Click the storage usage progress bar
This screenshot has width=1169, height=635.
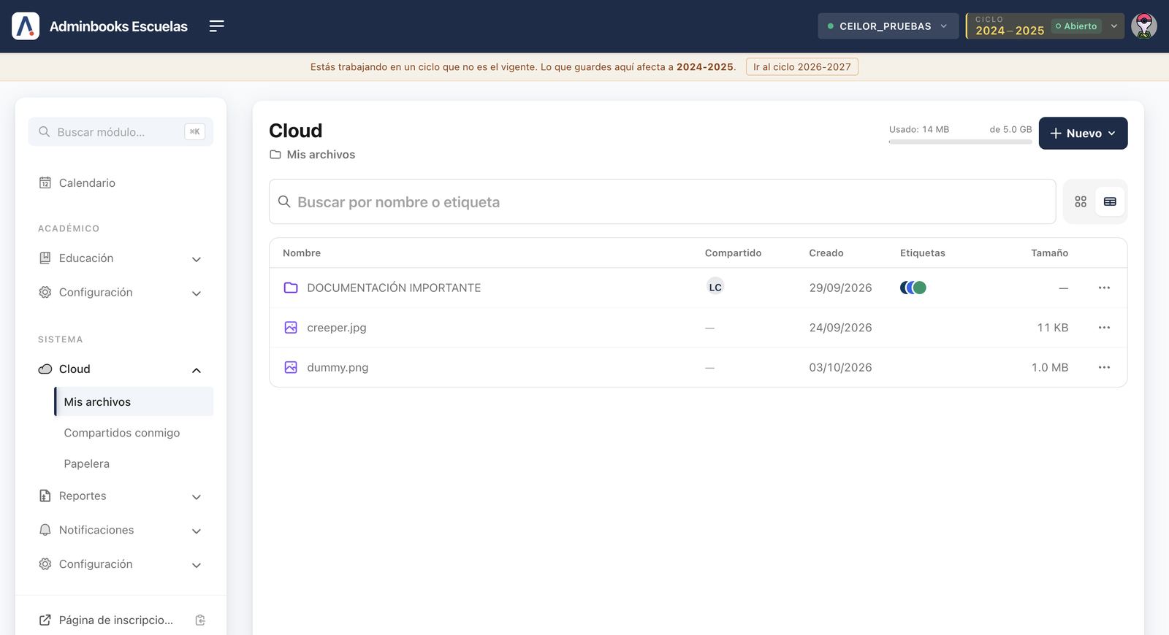960,142
